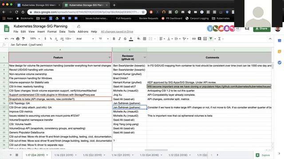Open vertical align dropdown

pyautogui.click(x=170, y=38)
